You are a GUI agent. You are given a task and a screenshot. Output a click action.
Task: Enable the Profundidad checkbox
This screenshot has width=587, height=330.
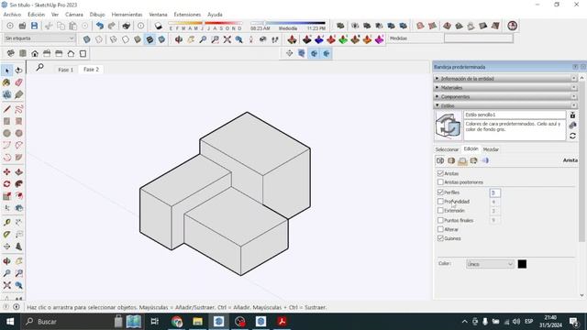coord(440,202)
